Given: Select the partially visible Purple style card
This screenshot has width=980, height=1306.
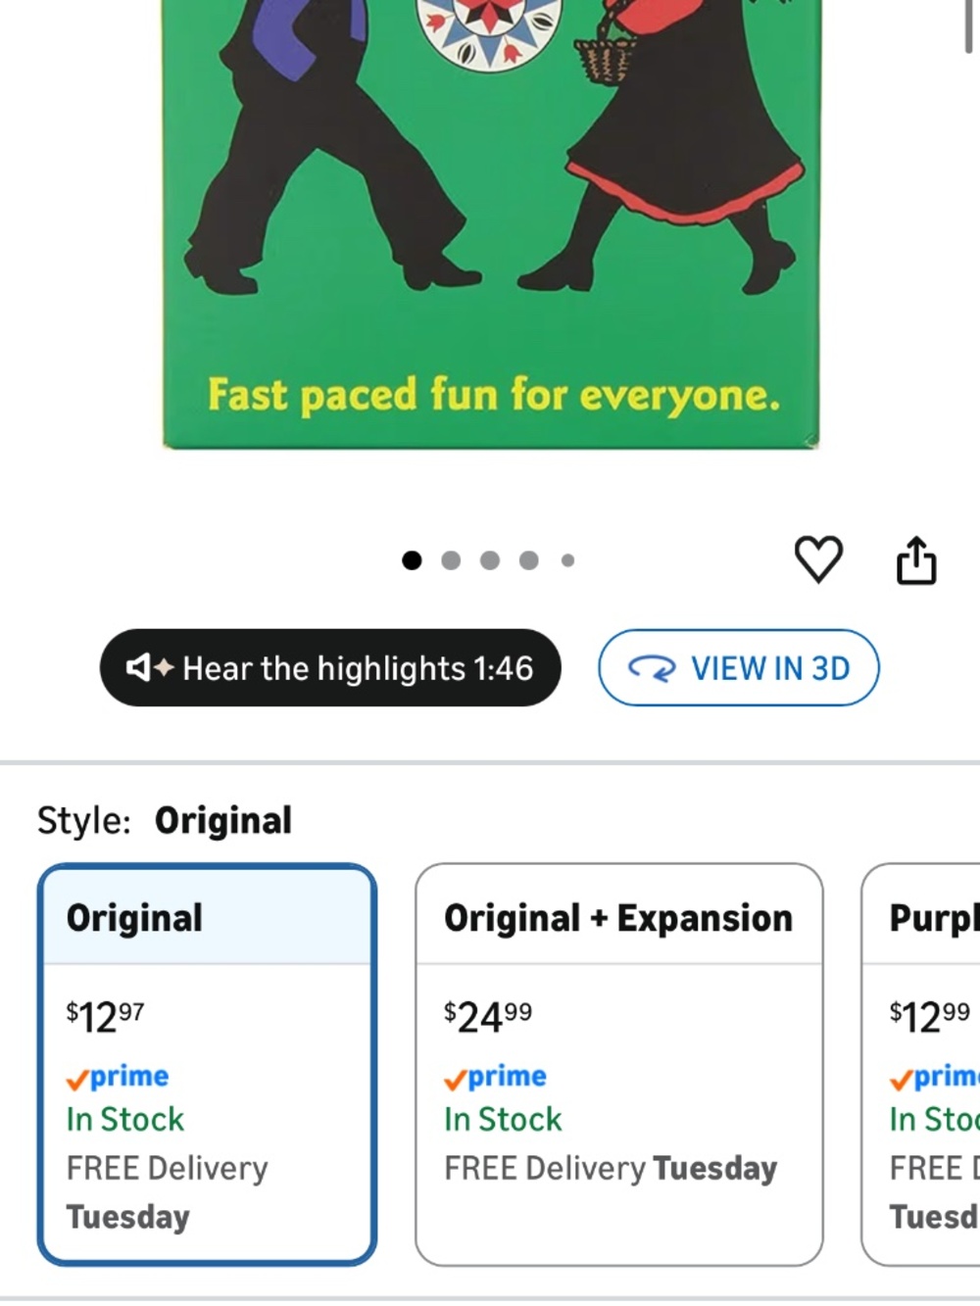Looking at the screenshot, I should coord(920,1064).
